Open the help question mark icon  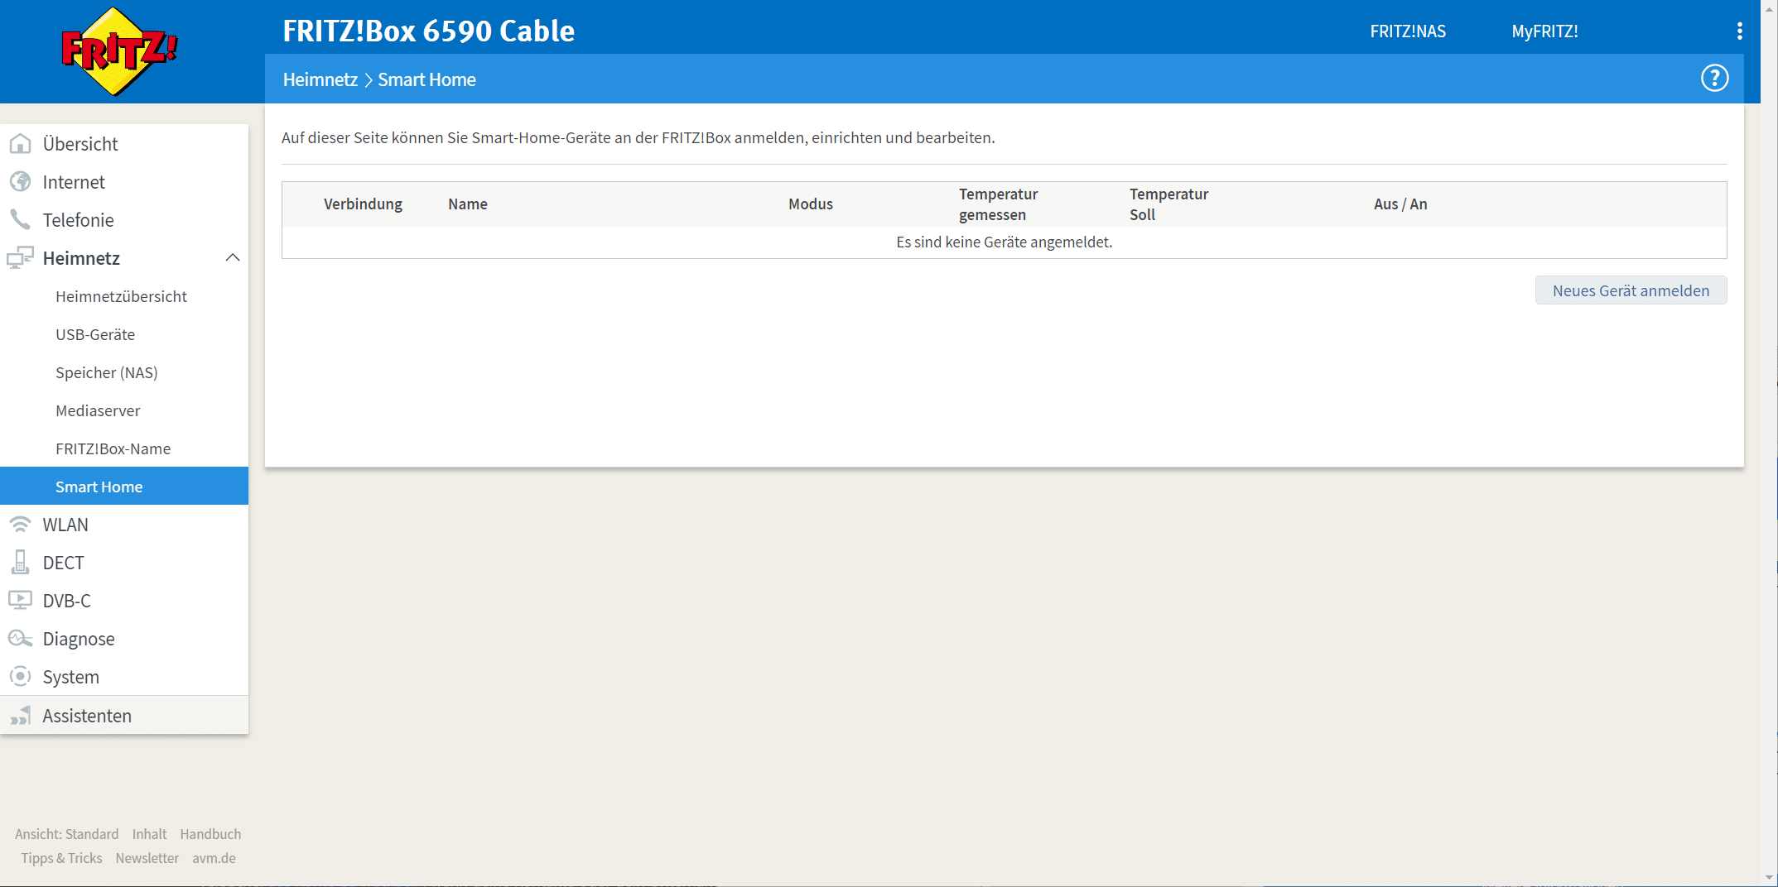point(1714,79)
